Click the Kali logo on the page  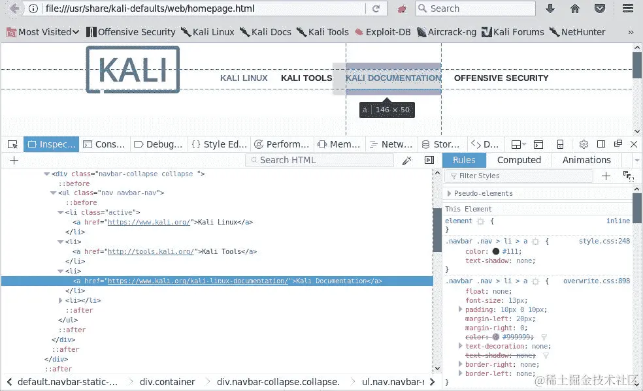point(133,70)
